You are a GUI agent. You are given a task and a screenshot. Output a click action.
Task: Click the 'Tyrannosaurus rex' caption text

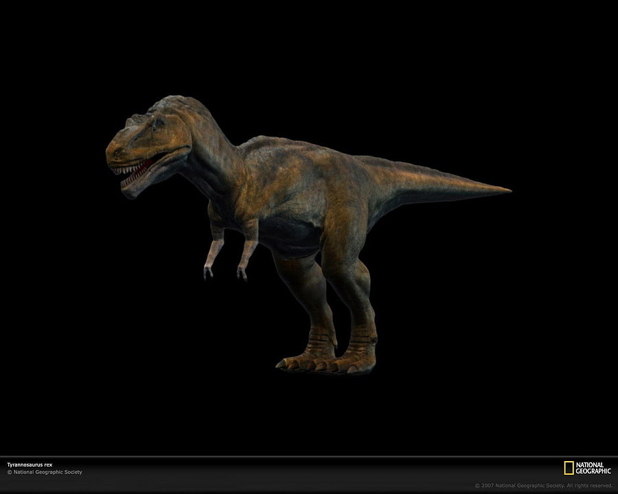click(x=30, y=465)
